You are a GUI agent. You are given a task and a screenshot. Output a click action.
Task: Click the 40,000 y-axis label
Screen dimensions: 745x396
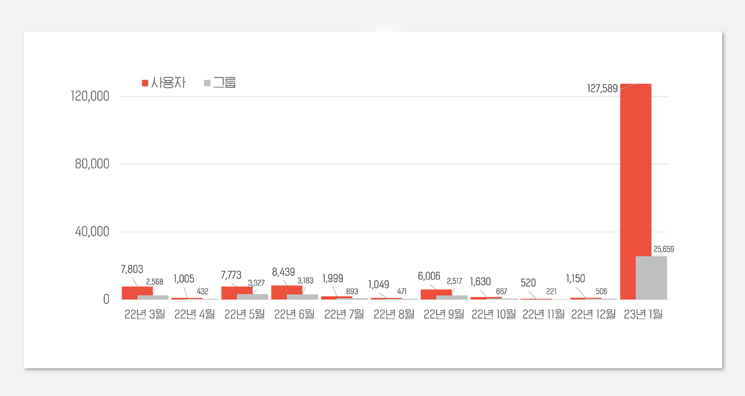click(92, 232)
